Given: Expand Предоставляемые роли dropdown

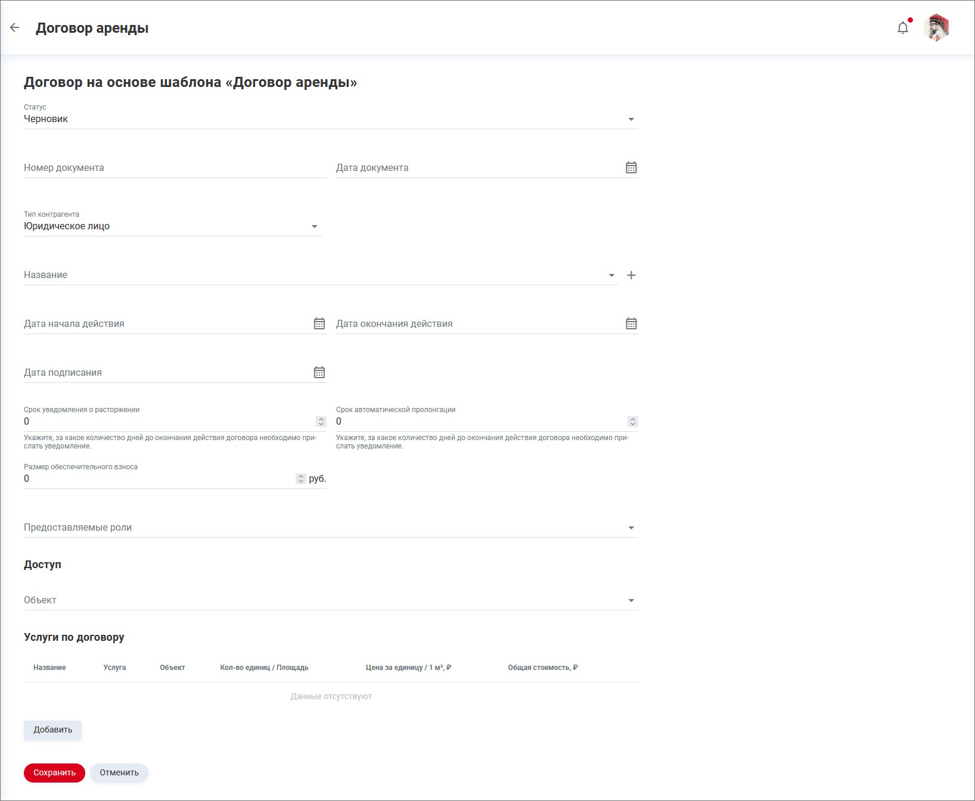Looking at the screenshot, I should click(631, 528).
